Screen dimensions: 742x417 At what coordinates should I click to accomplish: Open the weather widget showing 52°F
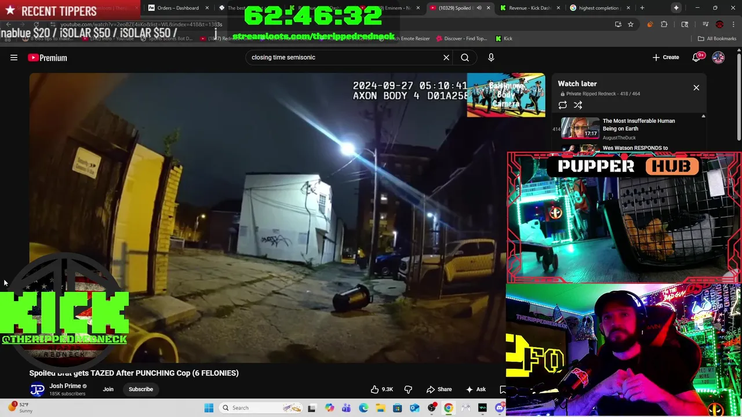pyautogui.click(x=19, y=408)
